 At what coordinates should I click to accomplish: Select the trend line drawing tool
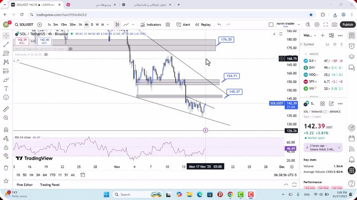pyautogui.click(x=6, y=45)
